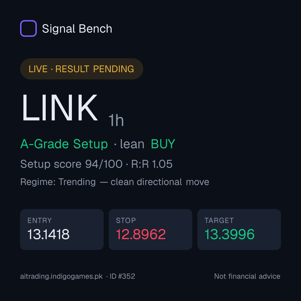Visit the aitrading.indigogames.pk link
The height and width of the screenshot is (301, 301).
(61, 276)
